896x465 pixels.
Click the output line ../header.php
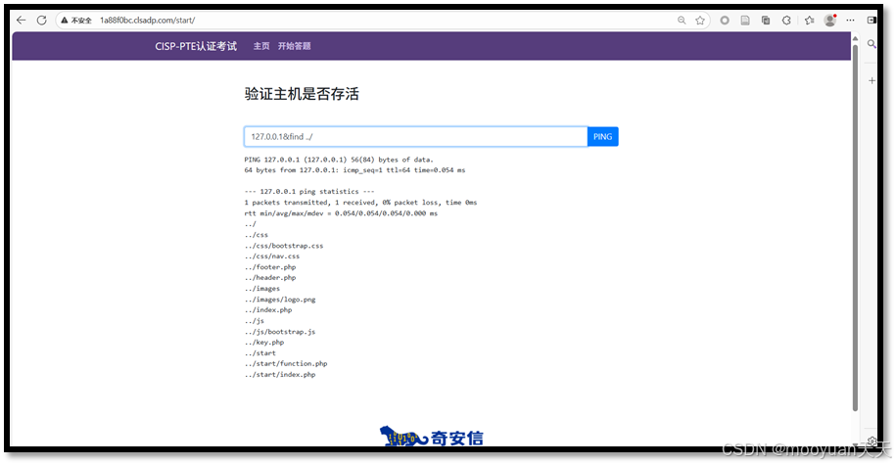pos(270,278)
